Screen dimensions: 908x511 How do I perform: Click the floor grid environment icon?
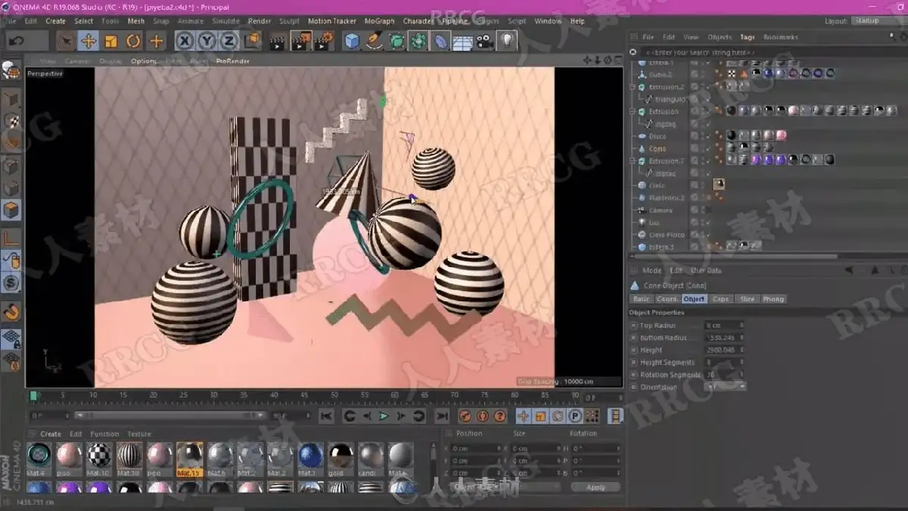(462, 41)
